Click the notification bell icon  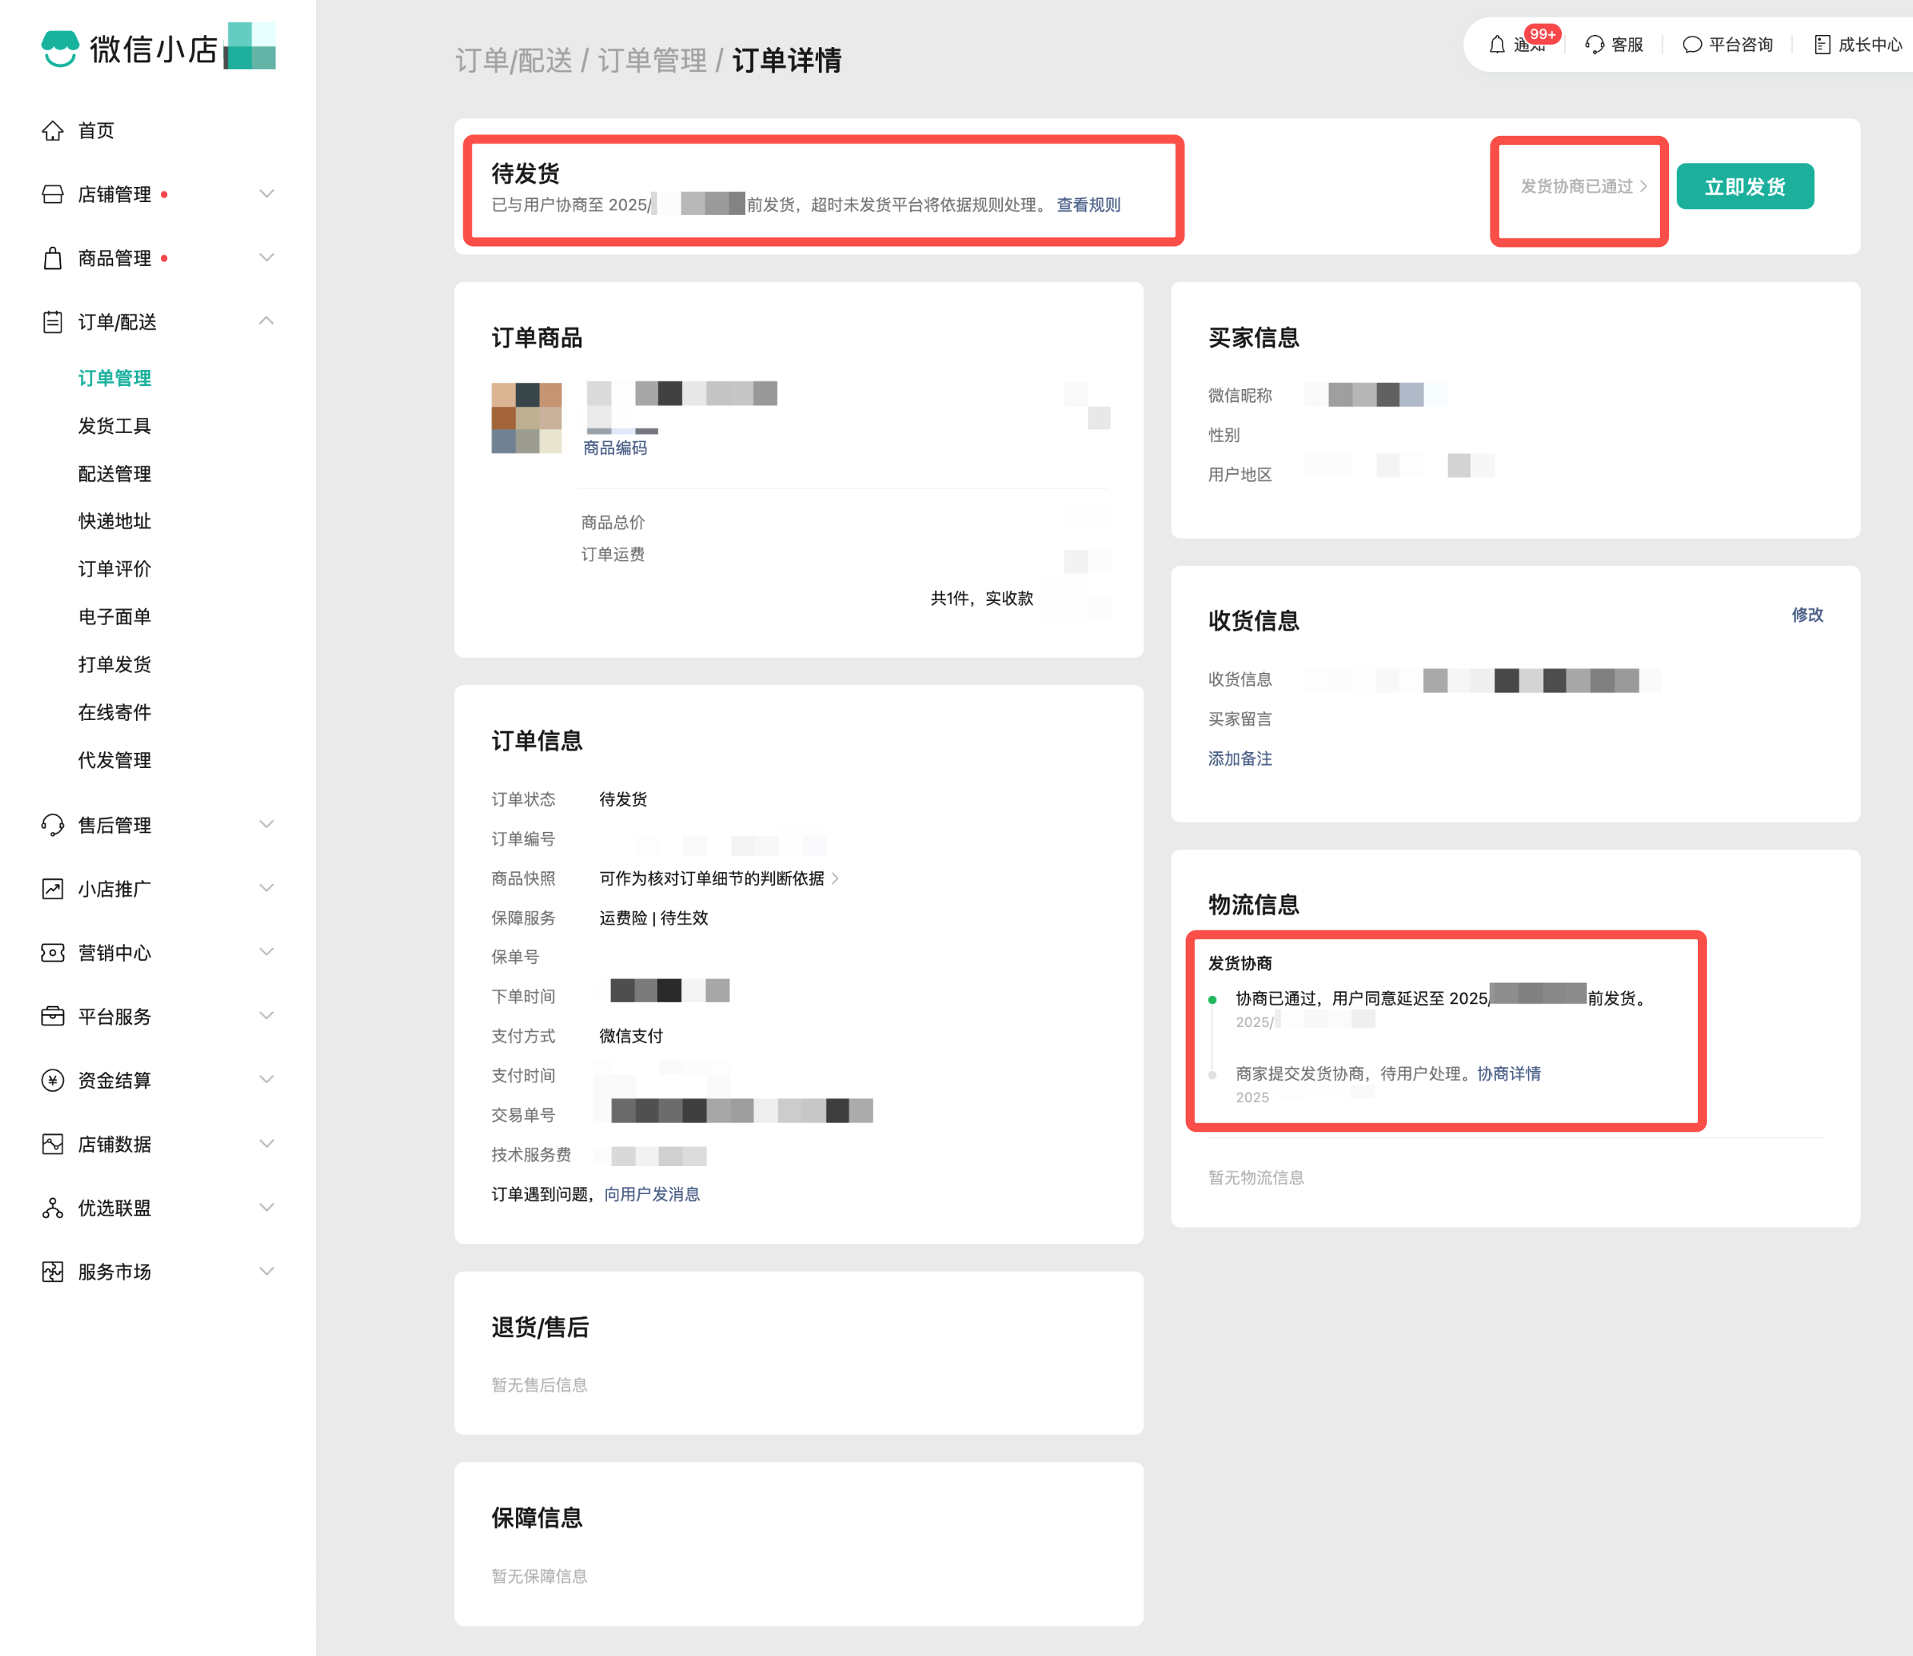pyautogui.click(x=1496, y=44)
